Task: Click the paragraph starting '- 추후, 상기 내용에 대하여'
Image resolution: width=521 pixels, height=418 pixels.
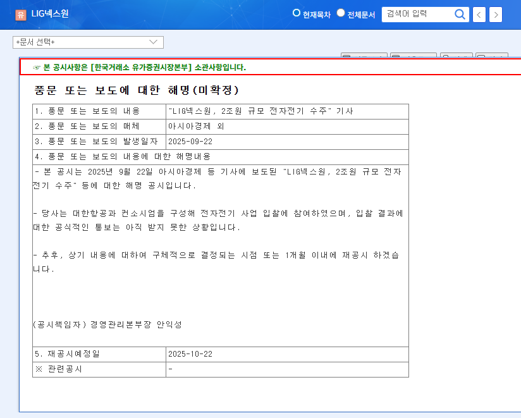Action: (216, 262)
